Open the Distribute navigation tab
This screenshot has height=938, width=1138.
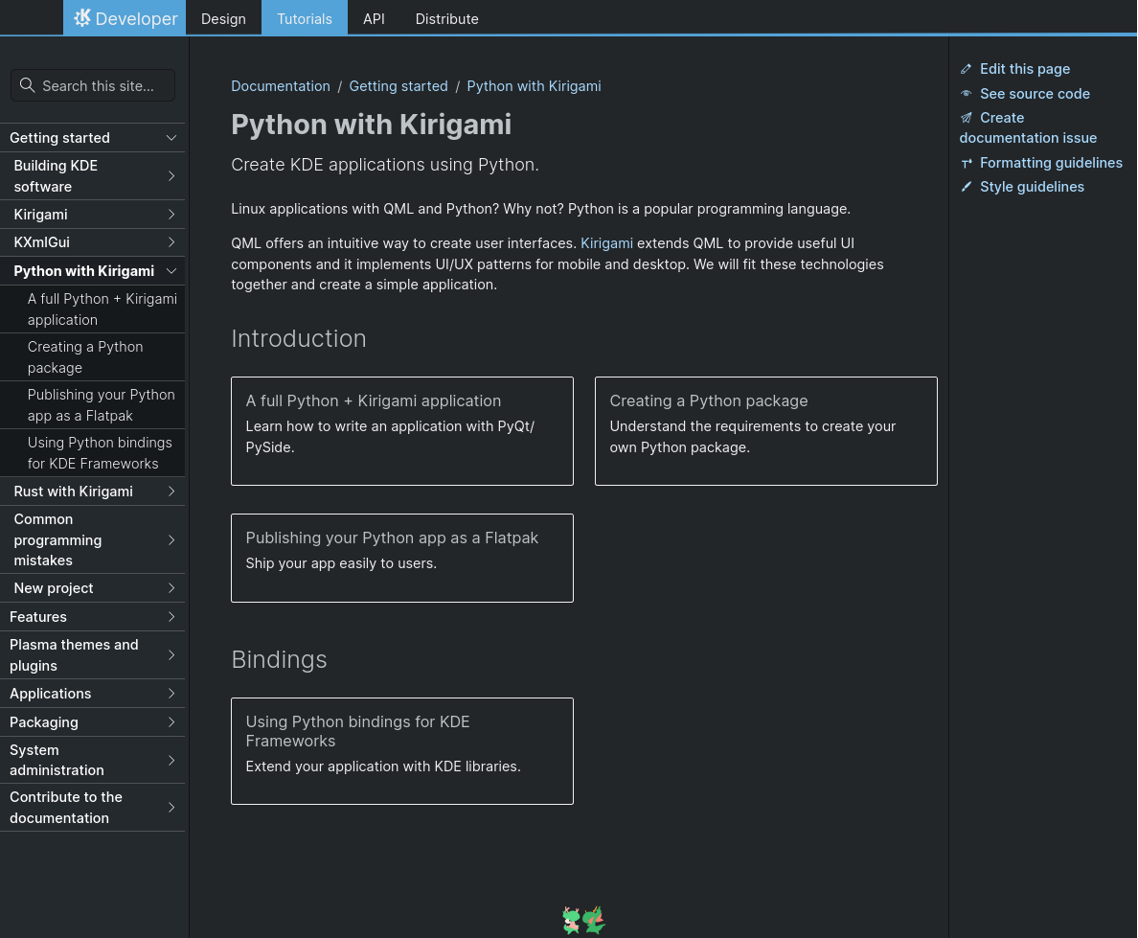point(446,18)
